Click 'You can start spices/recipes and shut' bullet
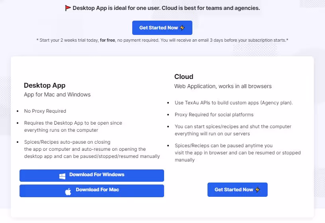 coord(233,130)
